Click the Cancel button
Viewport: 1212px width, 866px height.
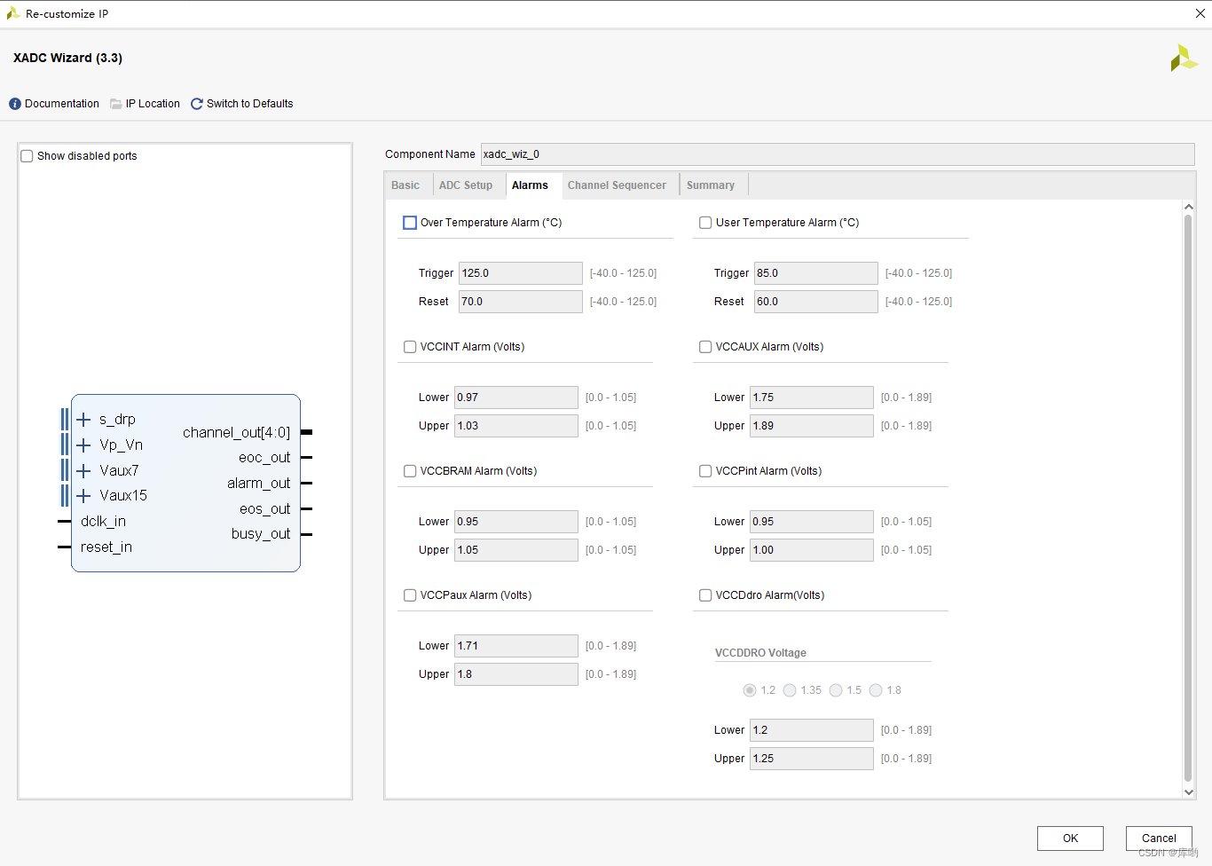tap(1159, 838)
